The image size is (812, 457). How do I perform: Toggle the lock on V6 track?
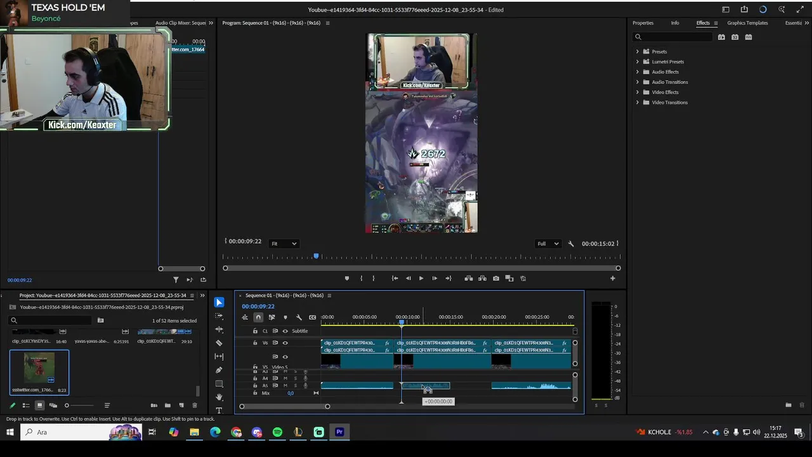pyautogui.click(x=256, y=343)
